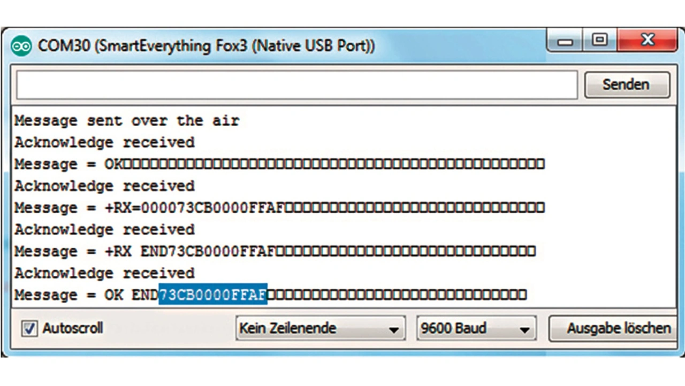Screen dimensions: 685x386
Task: Click the '+RX END73CB0000FFAF' message line
Action: coord(190,251)
